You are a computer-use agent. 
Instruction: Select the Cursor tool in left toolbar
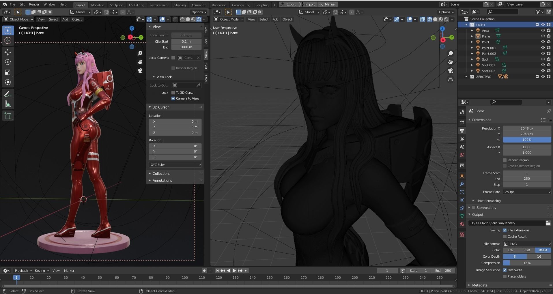tap(8, 40)
